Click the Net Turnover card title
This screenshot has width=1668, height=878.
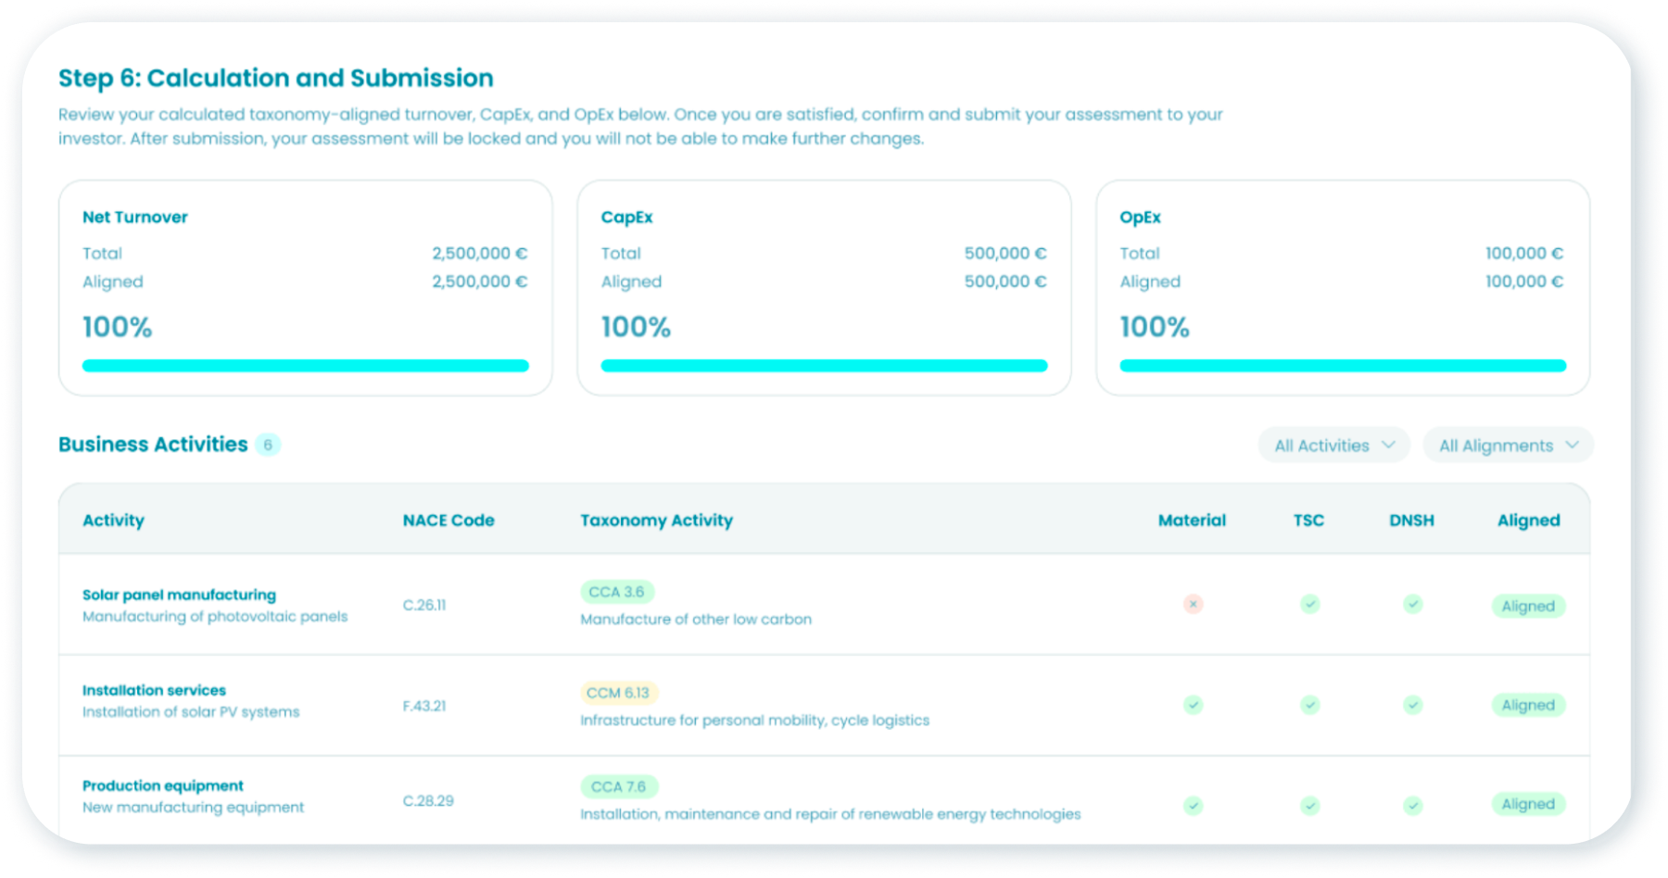point(135,217)
